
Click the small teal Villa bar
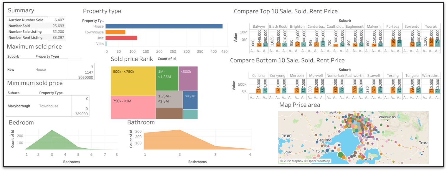pyautogui.click(x=106, y=44)
